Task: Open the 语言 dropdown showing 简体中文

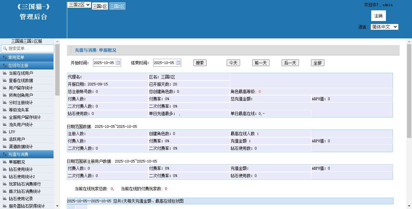Action: coord(384,27)
